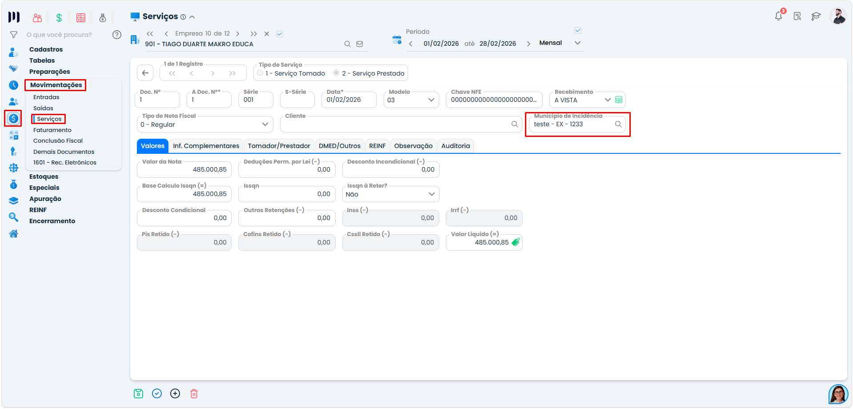853x409 pixels.
Task: Select the two-people sidebar icon
Action: [14, 102]
